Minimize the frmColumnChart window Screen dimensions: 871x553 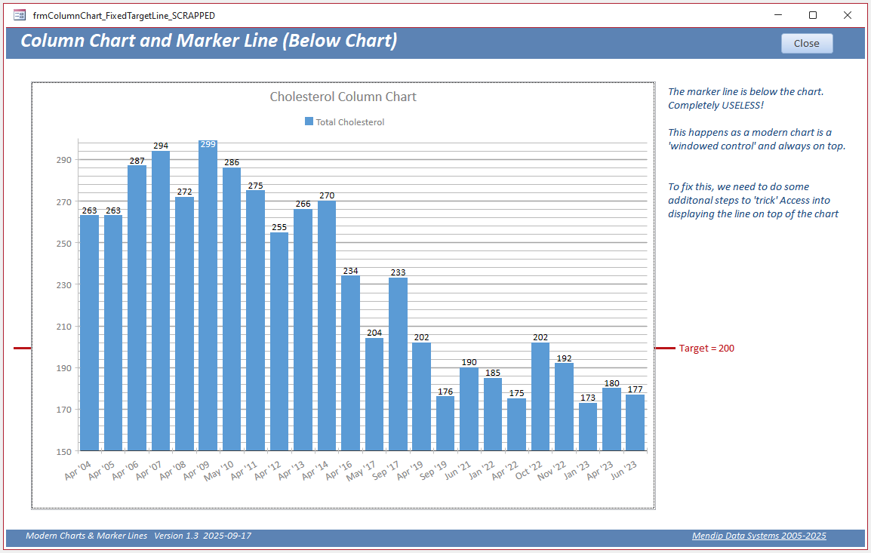778,15
